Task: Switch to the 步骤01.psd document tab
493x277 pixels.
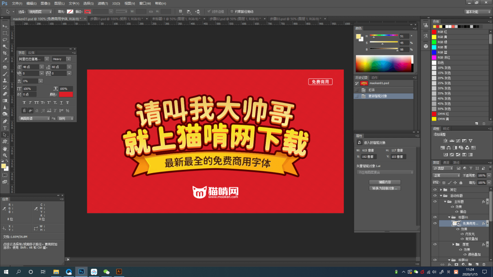Action: click(x=117, y=19)
